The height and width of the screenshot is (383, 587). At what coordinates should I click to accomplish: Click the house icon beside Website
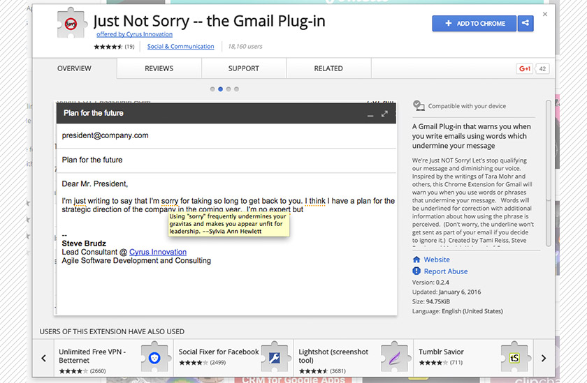416,260
